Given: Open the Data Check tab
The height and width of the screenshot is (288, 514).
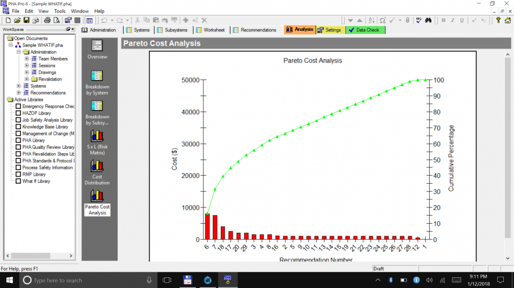Looking at the screenshot, I should 365,30.
